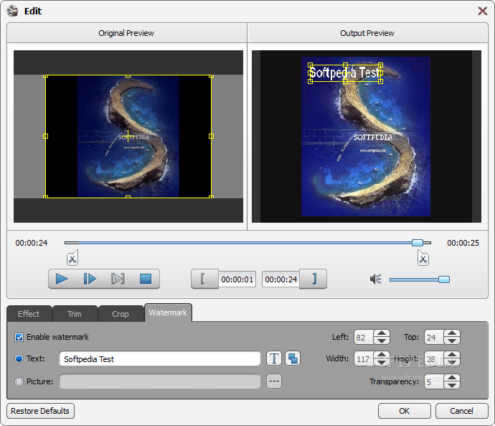Viewport: 495px width, 426px height.
Task: Select the Picture radio button
Action: [x=19, y=381]
